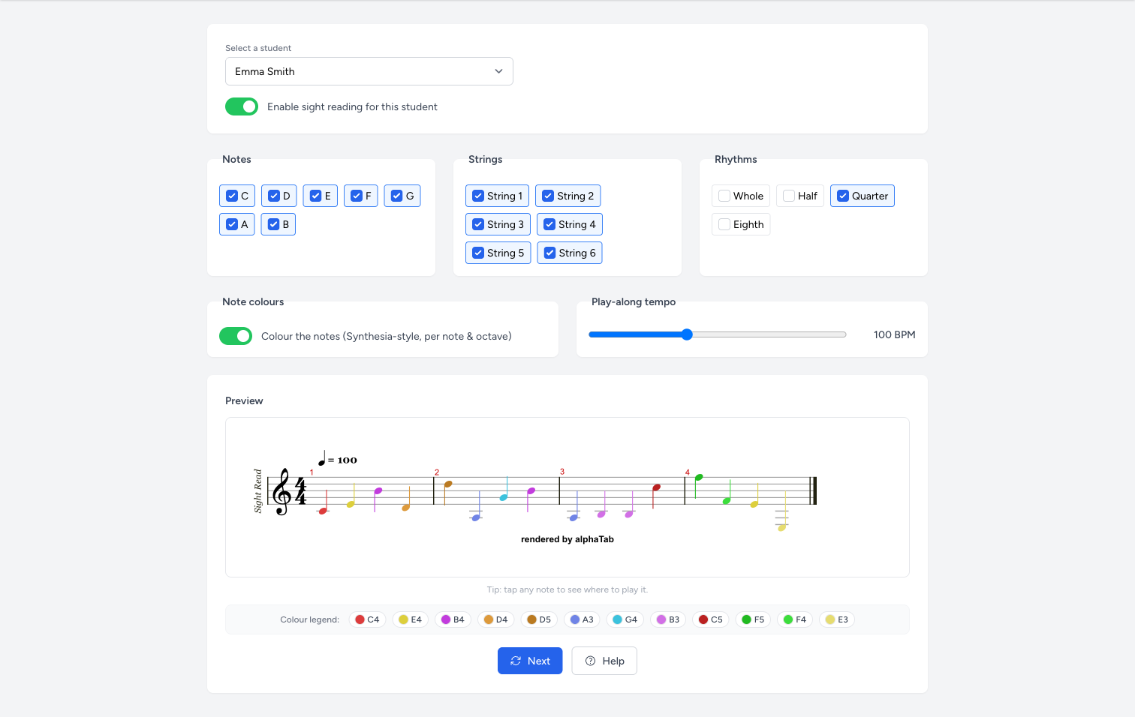This screenshot has height=717, width=1135.
Task: Click the play-along tempo slider handle
Action: pyautogui.click(x=687, y=334)
